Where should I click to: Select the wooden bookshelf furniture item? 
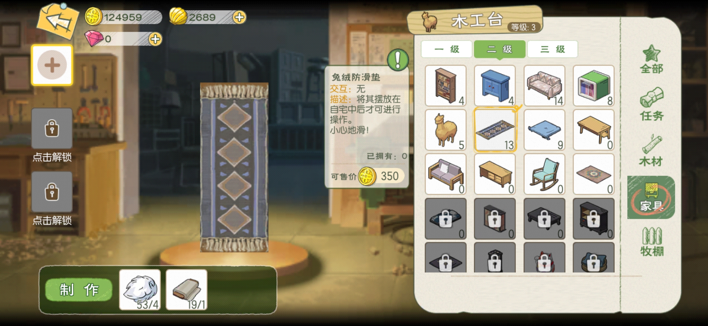(445, 85)
